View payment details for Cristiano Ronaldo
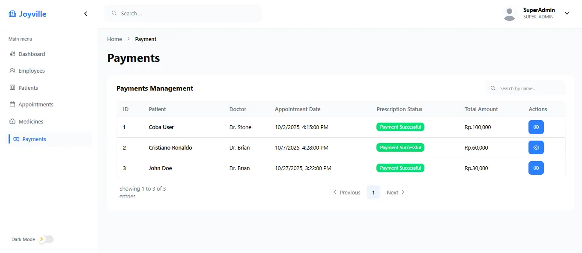 pyautogui.click(x=536, y=147)
